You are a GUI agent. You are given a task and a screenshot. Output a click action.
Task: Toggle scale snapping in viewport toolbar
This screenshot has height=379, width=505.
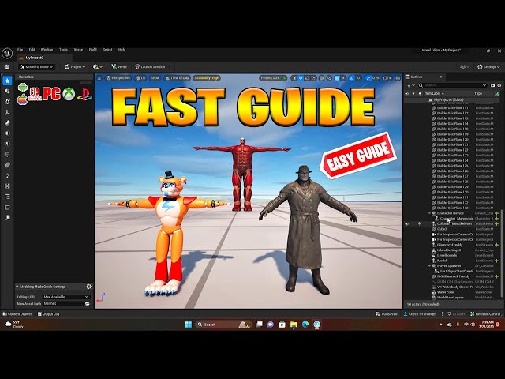click(368, 78)
